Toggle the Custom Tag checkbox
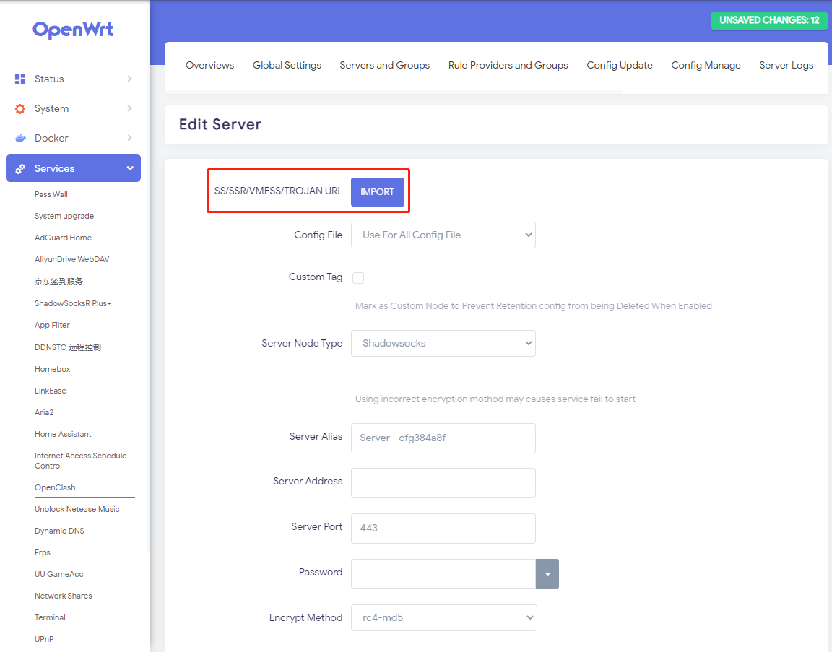832x652 pixels. pyautogui.click(x=358, y=277)
